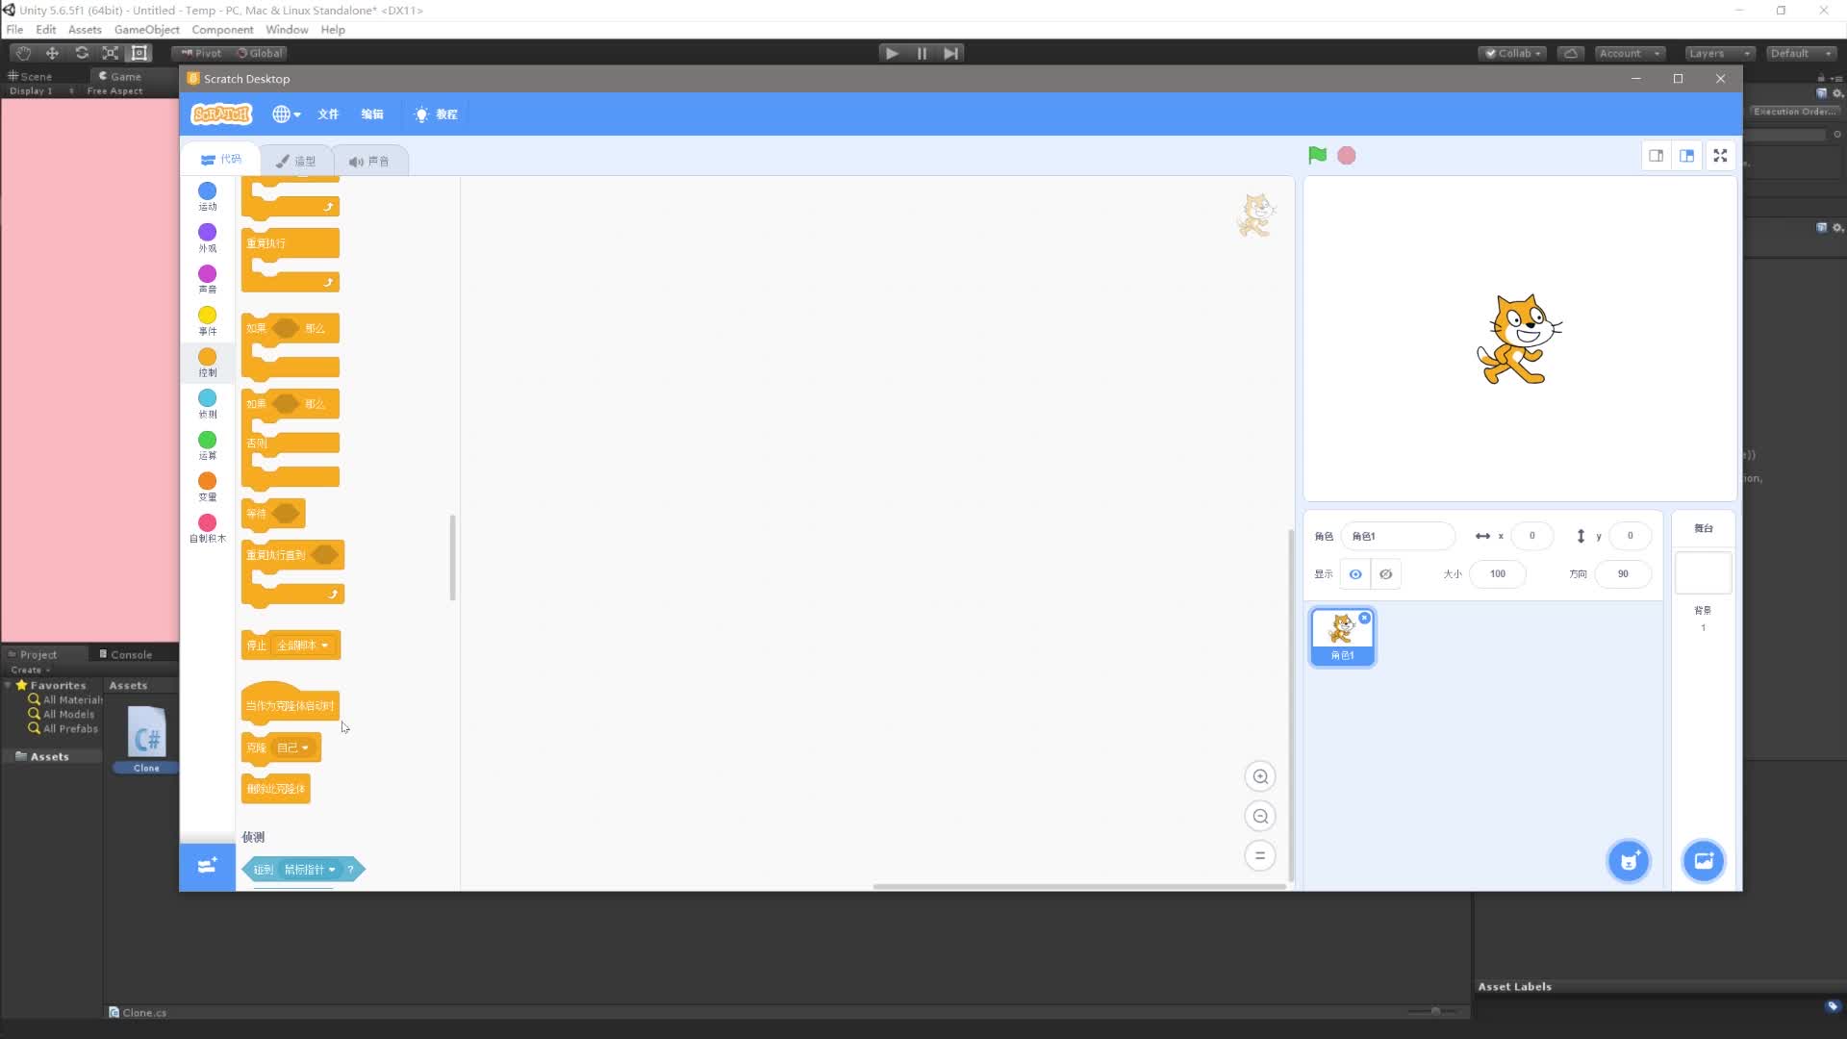Show the sprite using the eye toggle
1847x1039 pixels.
click(1355, 574)
